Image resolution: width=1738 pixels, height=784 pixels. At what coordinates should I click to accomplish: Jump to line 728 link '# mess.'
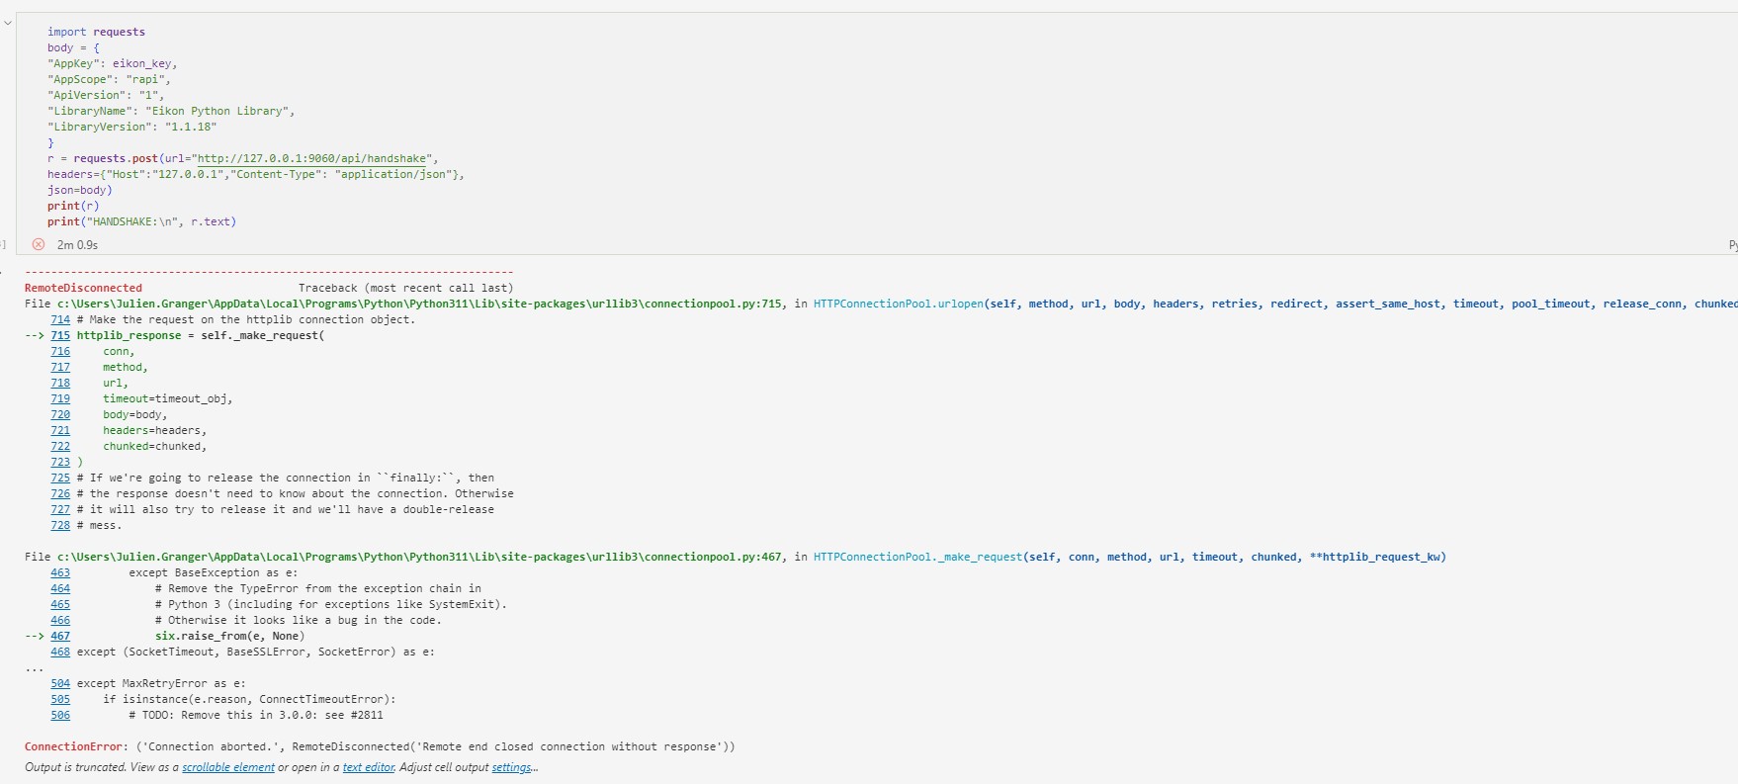[60, 525]
